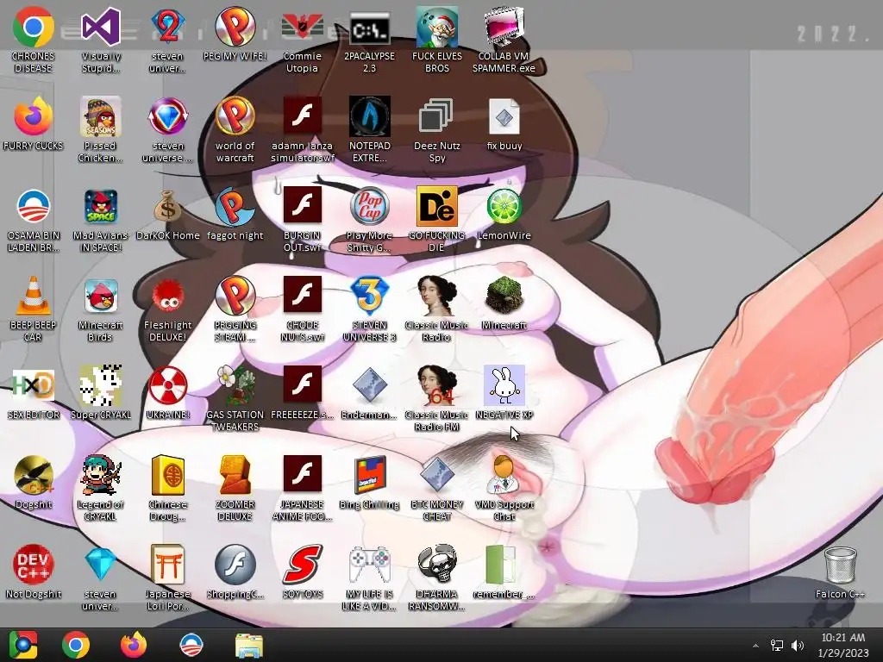Select the SOYTOYS red S icon
883x662 pixels.
[303, 564]
